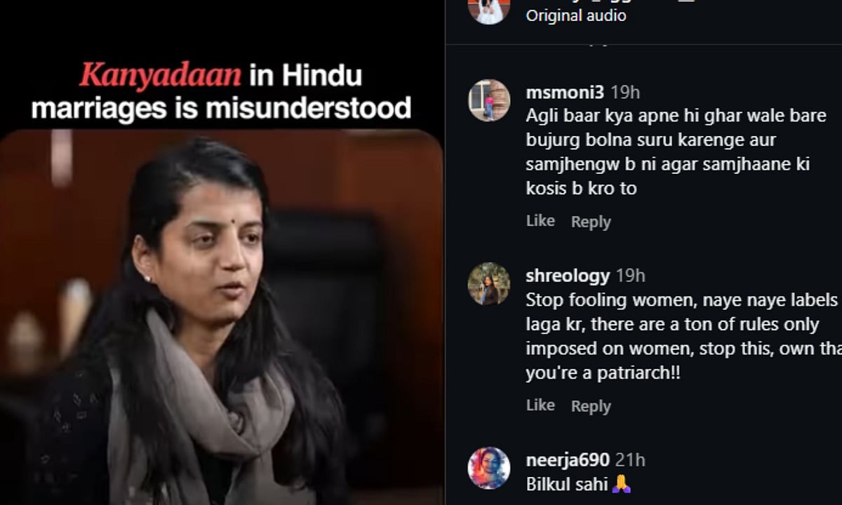Click the 19h timestamp on shreology's comment
The image size is (842, 505).
coord(630,276)
